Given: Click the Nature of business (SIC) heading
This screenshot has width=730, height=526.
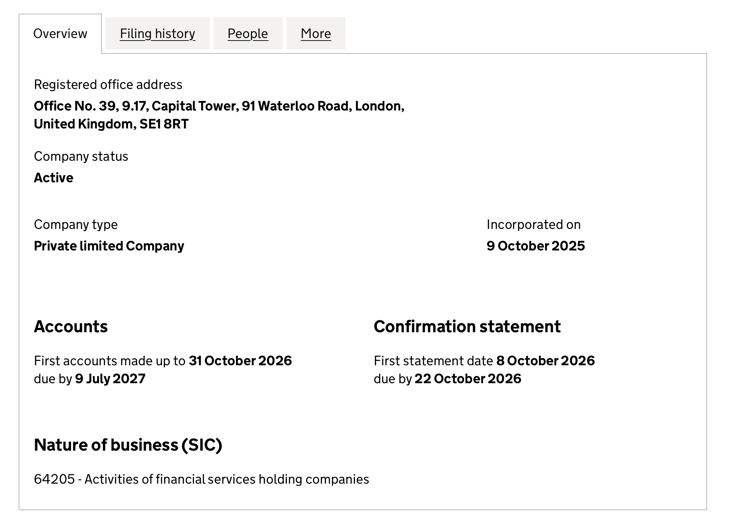Looking at the screenshot, I should click(128, 445).
